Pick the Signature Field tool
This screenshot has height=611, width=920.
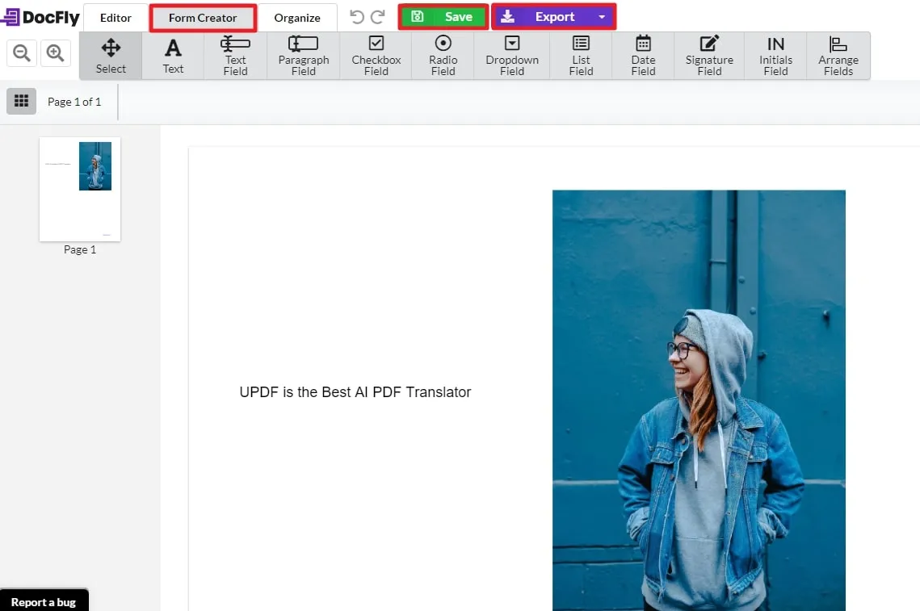pos(708,55)
